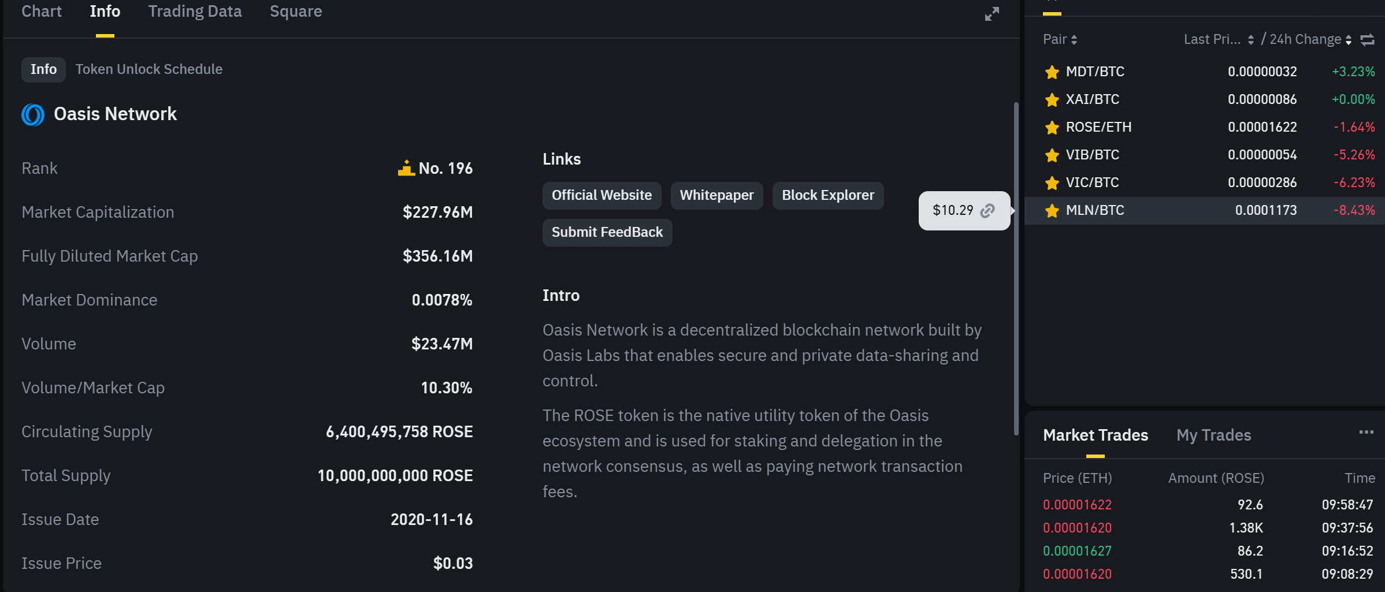Click the Oasis Network heading
The image size is (1385, 592).
pos(115,114)
